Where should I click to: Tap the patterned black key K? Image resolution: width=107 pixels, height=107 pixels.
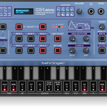[36, 73]
